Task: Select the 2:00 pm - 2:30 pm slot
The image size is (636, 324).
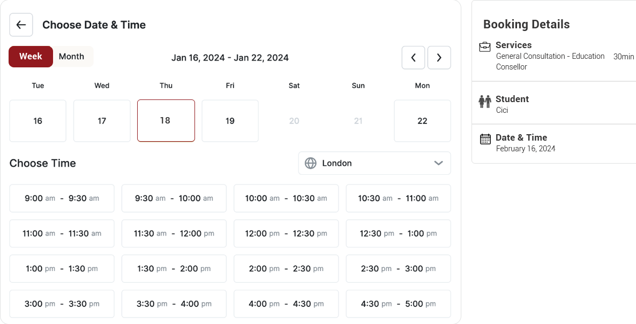Action: tap(286, 268)
